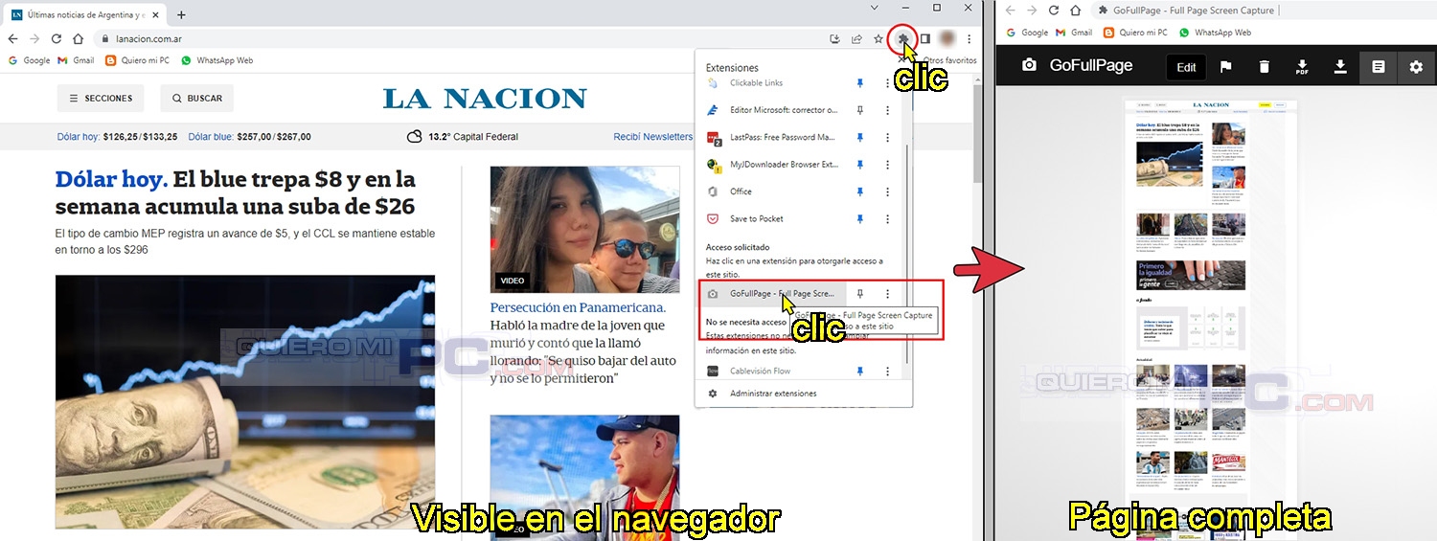This screenshot has width=1437, height=541.
Task: Open SECCIONES menu on La Nacion
Action: tap(101, 98)
